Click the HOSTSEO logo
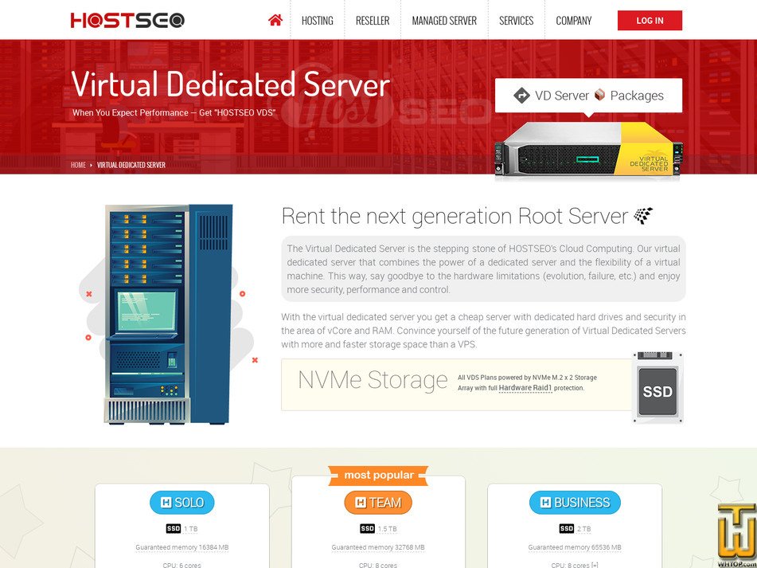 click(x=130, y=19)
